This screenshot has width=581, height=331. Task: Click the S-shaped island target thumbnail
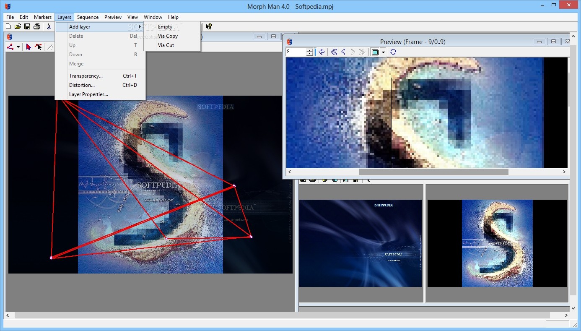(x=497, y=243)
